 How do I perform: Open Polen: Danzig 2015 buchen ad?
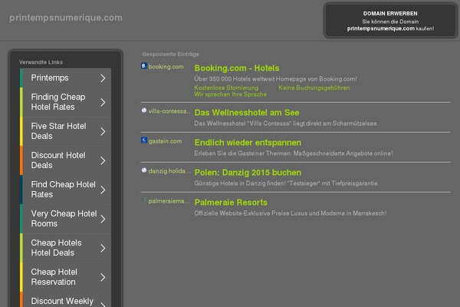pyautogui.click(x=248, y=173)
